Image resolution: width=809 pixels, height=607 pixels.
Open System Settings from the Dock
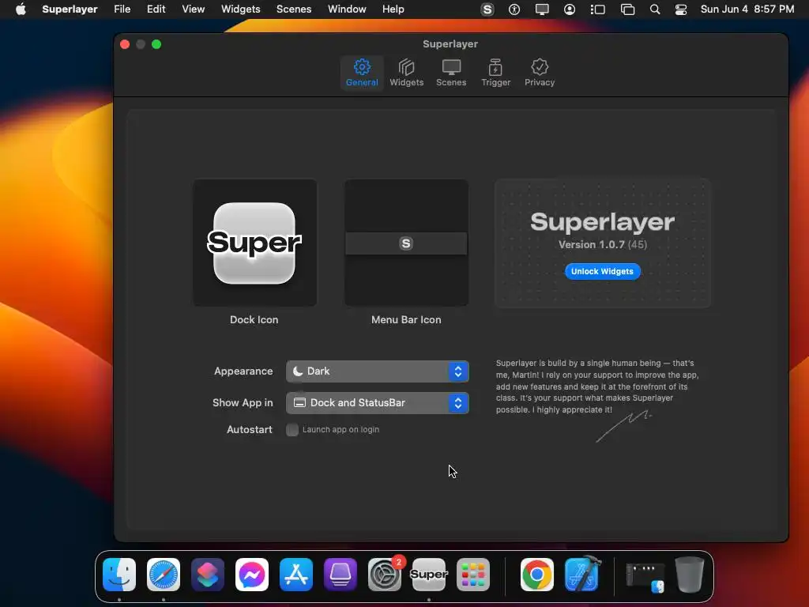385,575
